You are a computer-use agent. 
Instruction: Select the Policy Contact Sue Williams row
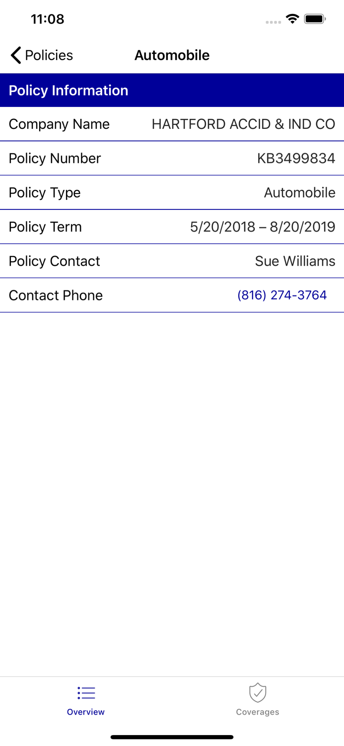pos(172,261)
